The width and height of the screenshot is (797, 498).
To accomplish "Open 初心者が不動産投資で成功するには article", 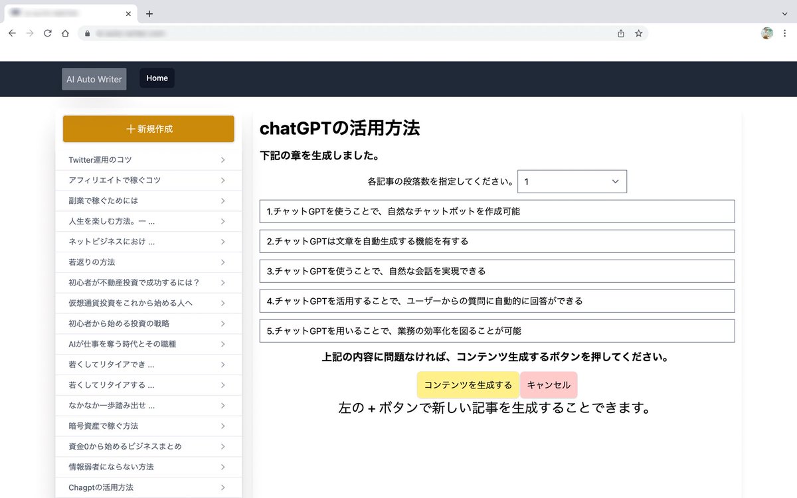I will tap(149, 283).
